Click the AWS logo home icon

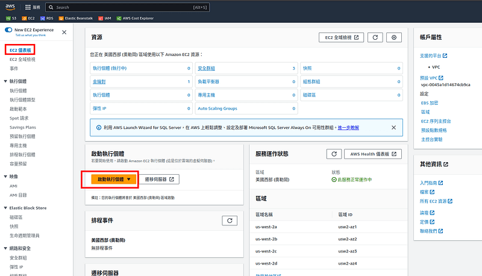[10, 7]
